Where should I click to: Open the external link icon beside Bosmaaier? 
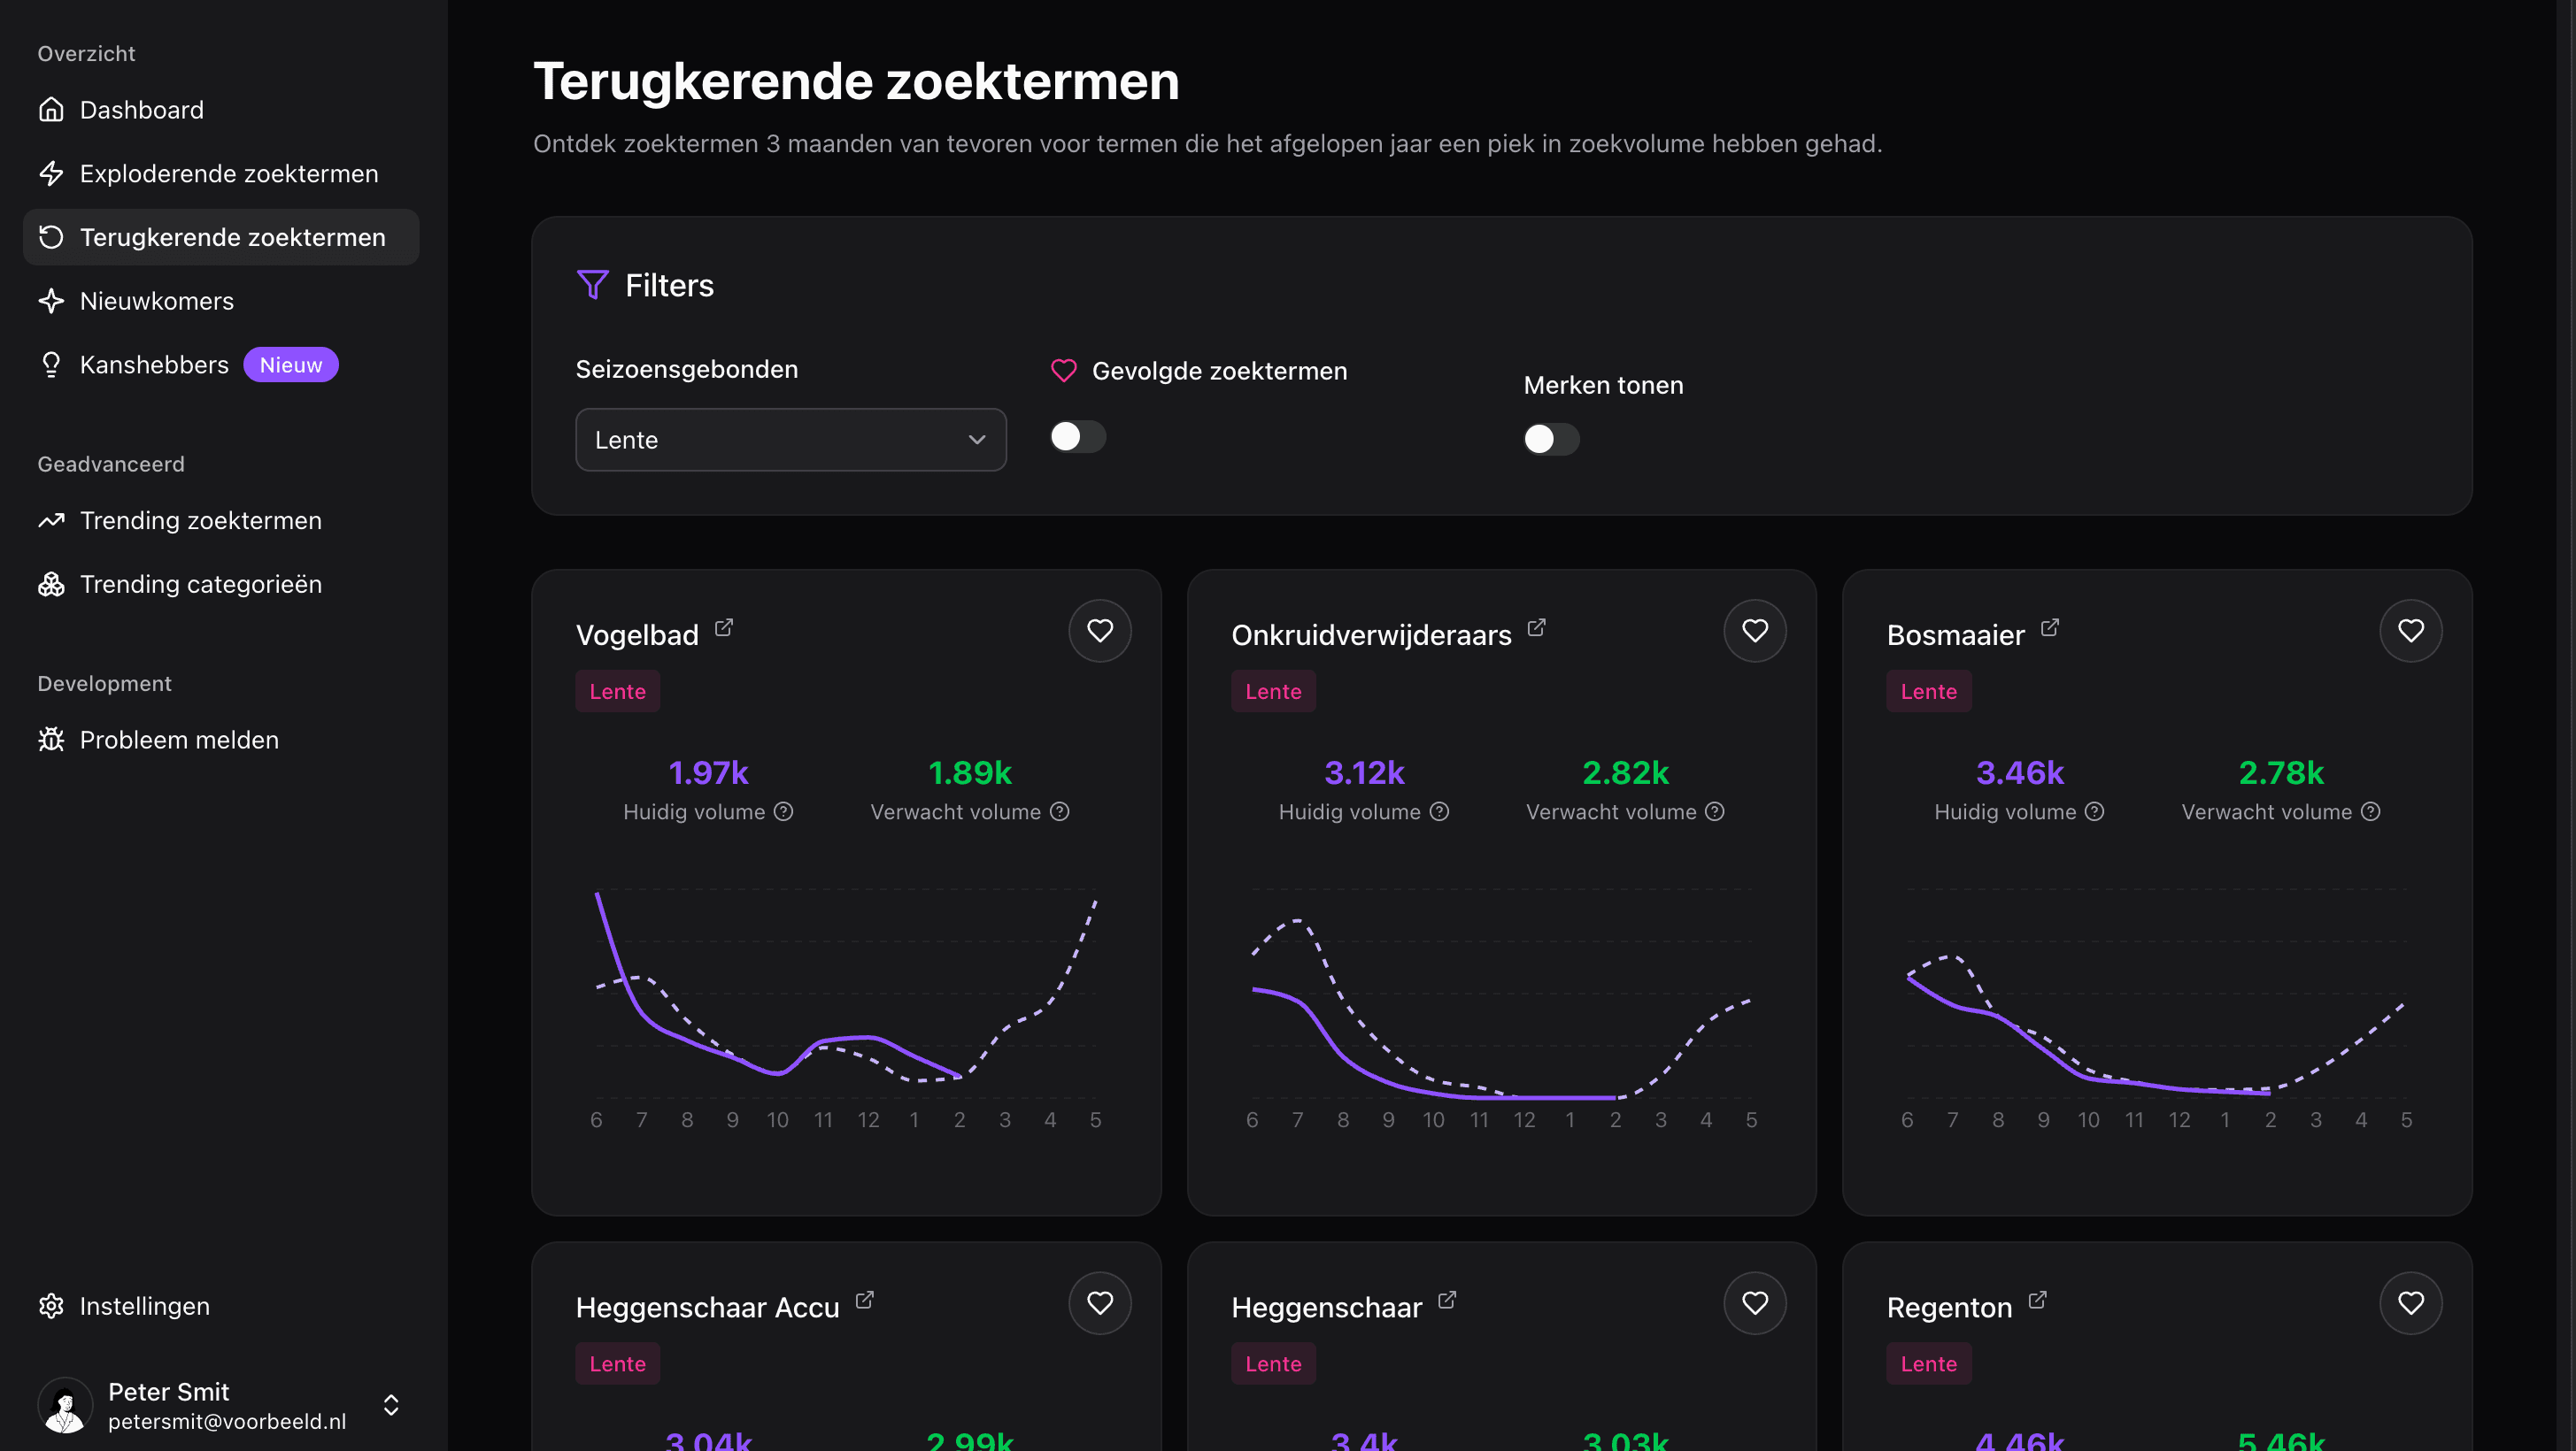2050,627
